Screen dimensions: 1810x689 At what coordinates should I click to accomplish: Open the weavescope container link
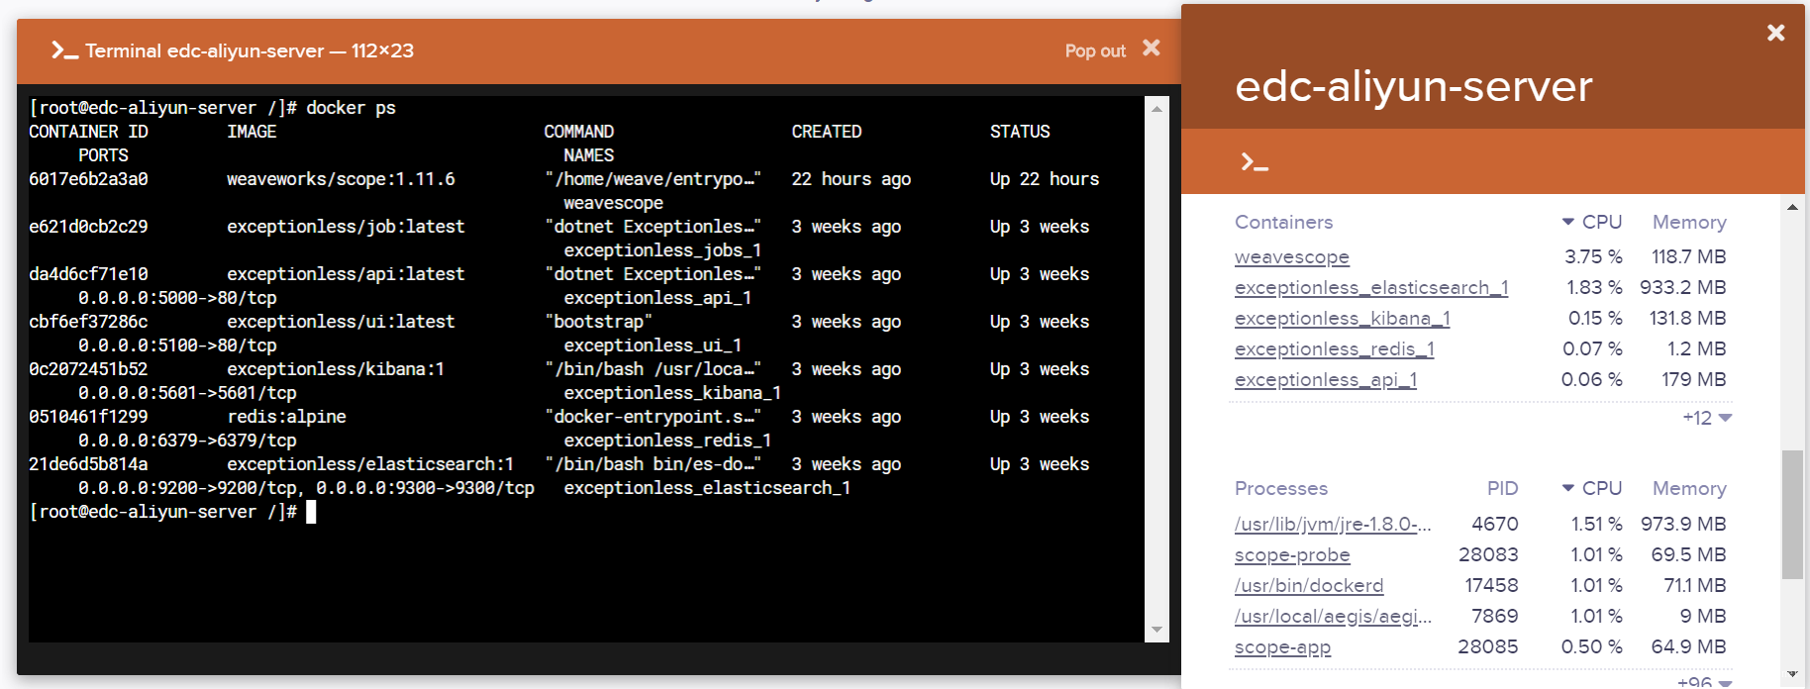point(1291,256)
